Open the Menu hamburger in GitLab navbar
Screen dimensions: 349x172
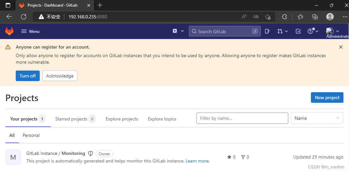tap(30, 32)
